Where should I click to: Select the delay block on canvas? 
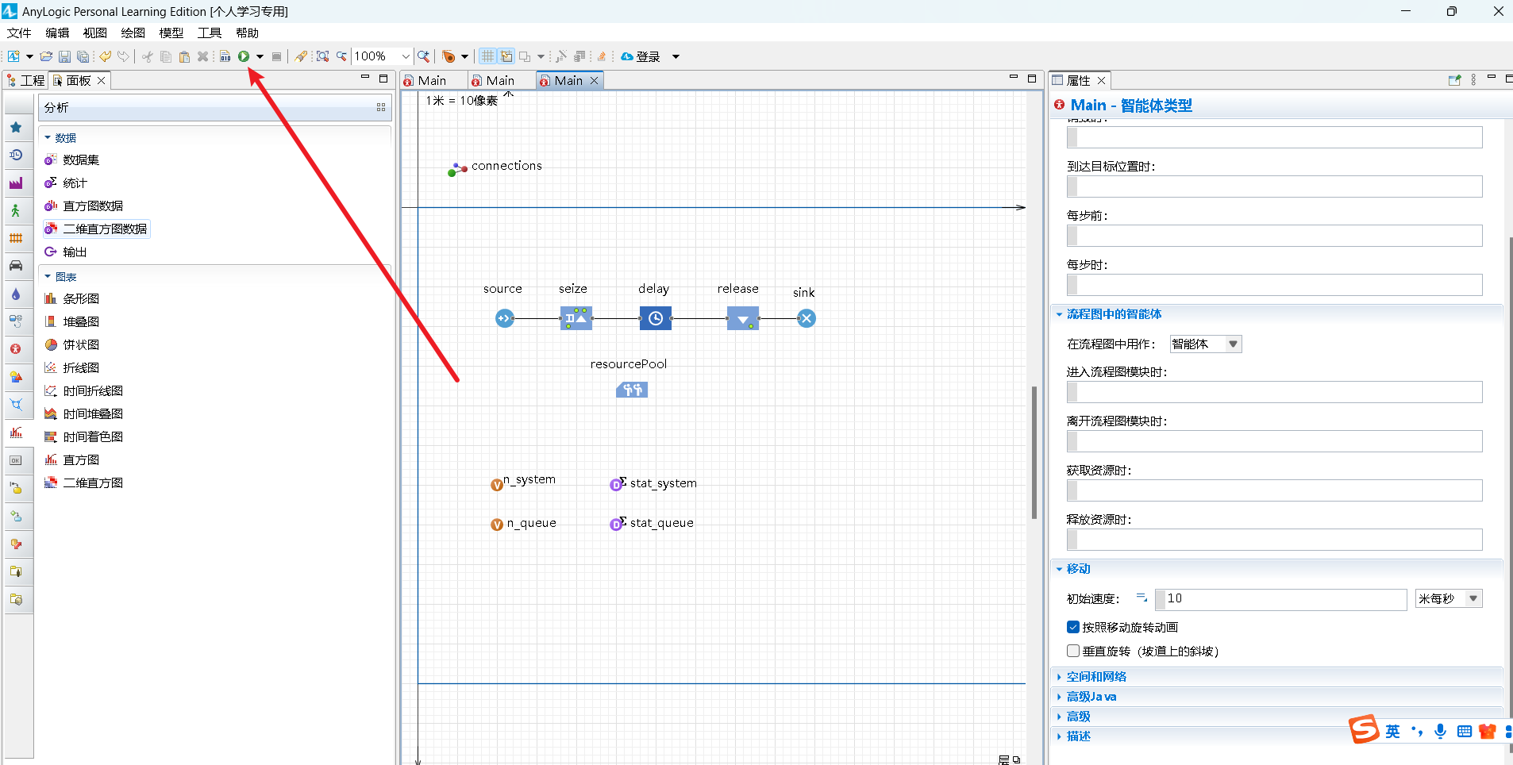[x=656, y=318]
